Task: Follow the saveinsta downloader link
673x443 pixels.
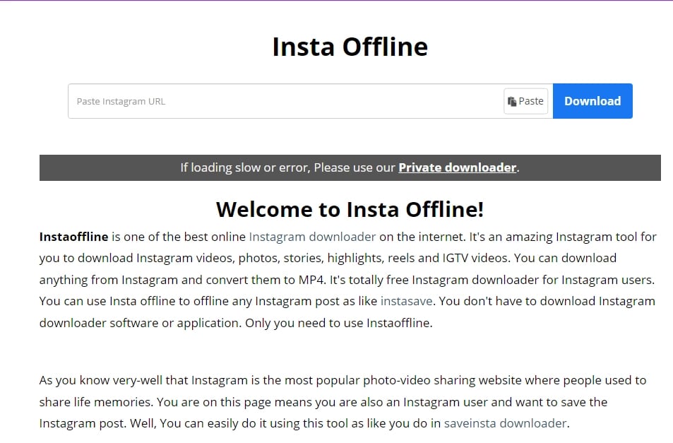Action: (x=505, y=424)
